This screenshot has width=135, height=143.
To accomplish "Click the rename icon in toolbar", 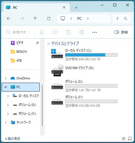I will click(82, 32).
